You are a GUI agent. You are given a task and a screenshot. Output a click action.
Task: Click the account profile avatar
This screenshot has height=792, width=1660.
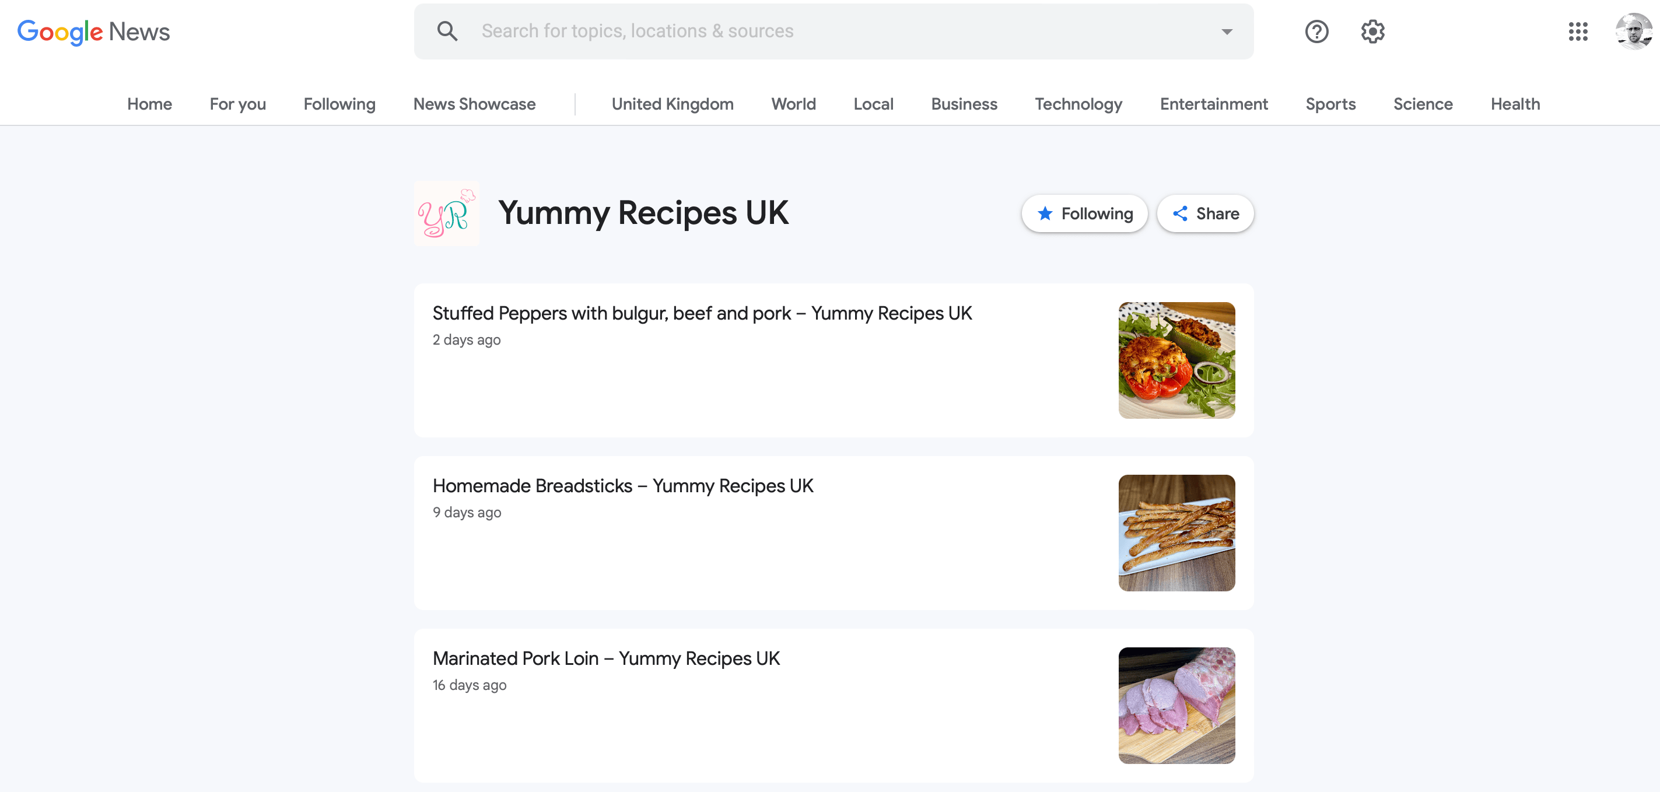1634,31
